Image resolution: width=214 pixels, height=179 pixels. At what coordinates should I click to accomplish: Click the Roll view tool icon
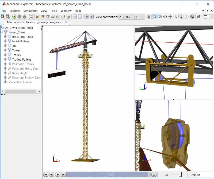coord(165,17)
